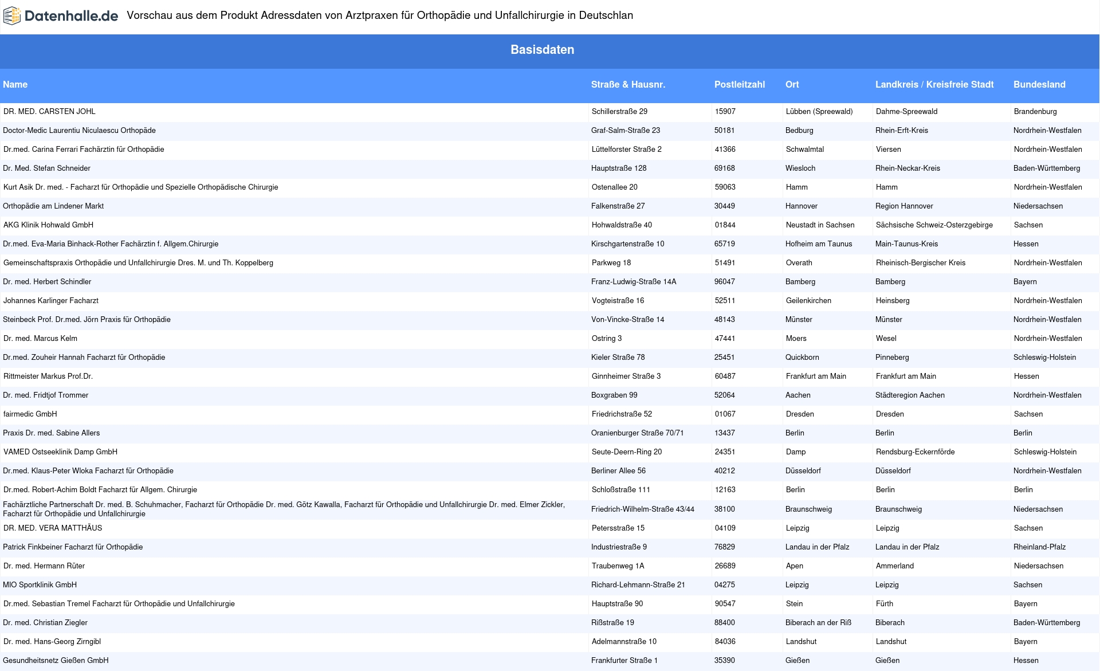Viewport: 1100px width, 671px height.
Task: Click Biberach an der Riß city cell
Action: [818, 623]
